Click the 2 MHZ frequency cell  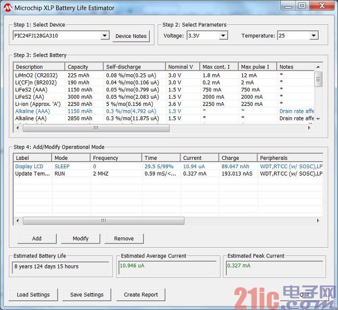(x=101, y=173)
